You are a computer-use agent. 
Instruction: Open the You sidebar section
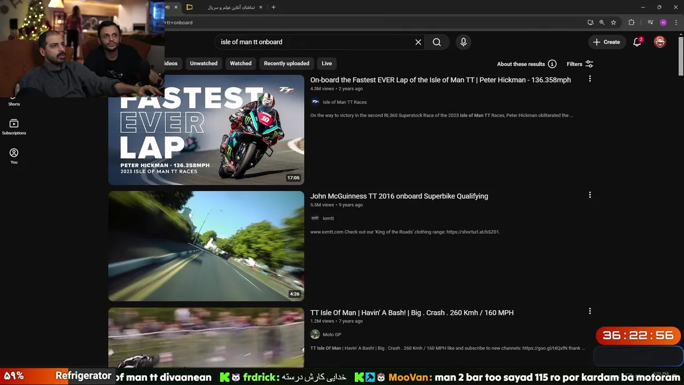14,156
